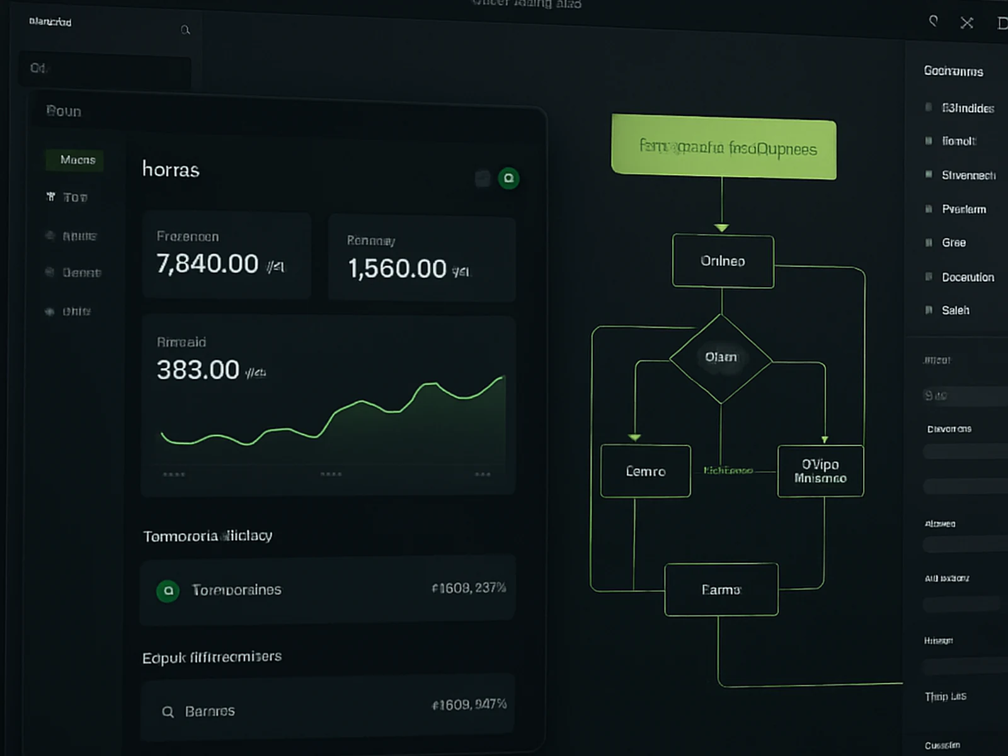Click the Tomnororia diiclacy section heading
Image resolution: width=1008 pixels, height=756 pixels.
coord(207,536)
